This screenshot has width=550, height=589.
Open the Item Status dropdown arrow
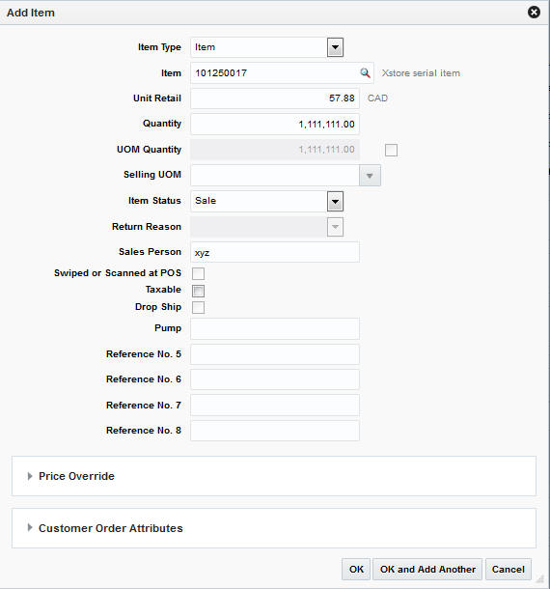(x=335, y=201)
